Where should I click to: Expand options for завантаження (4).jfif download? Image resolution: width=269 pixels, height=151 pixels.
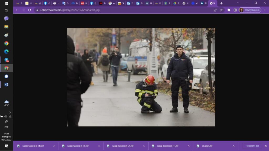54,146
